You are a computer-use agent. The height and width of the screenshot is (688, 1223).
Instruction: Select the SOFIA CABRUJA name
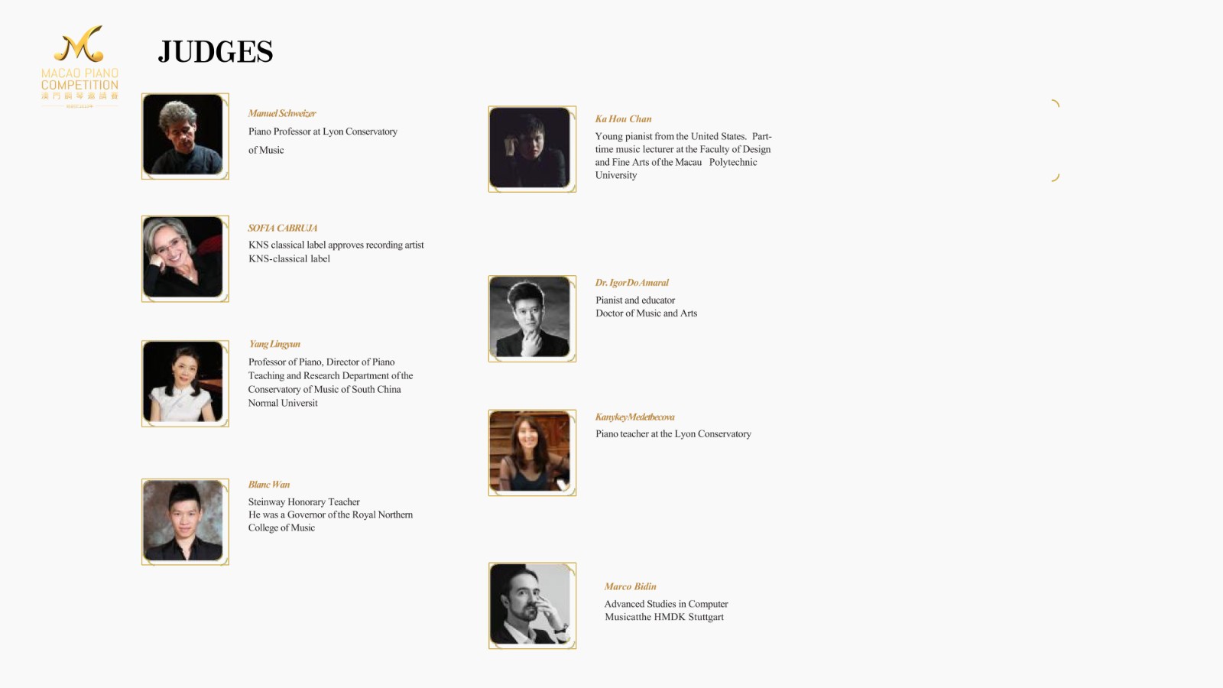coord(282,228)
